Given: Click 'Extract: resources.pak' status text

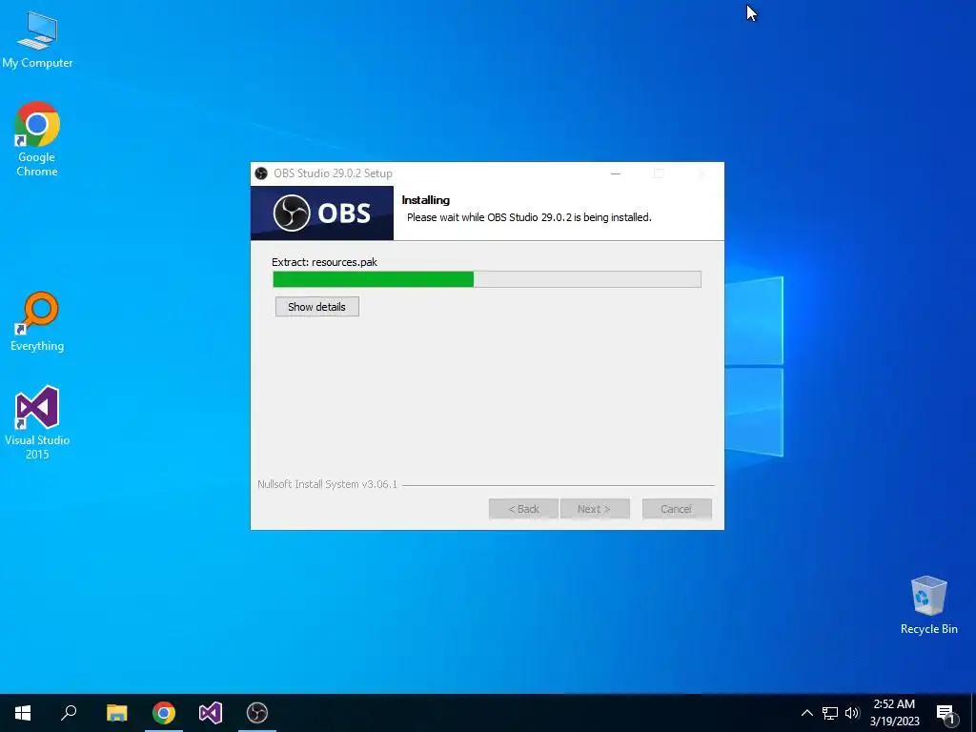Looking at the screenshot, I should [324, 262].
